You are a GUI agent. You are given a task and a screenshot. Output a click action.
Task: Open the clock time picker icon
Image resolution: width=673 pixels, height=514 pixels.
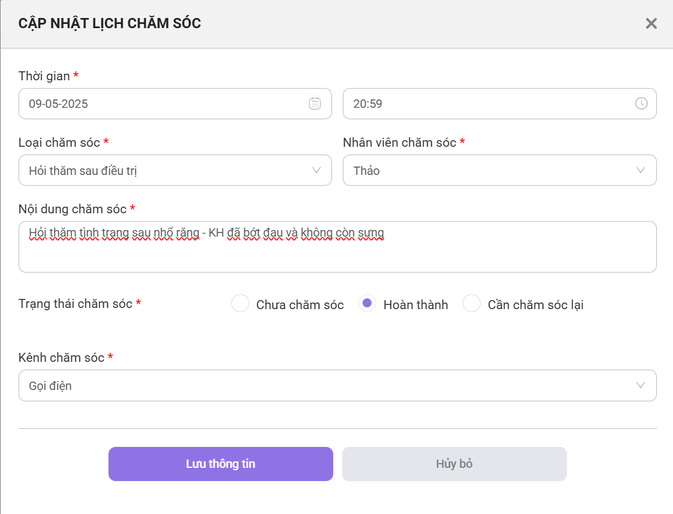click(641, 104)
